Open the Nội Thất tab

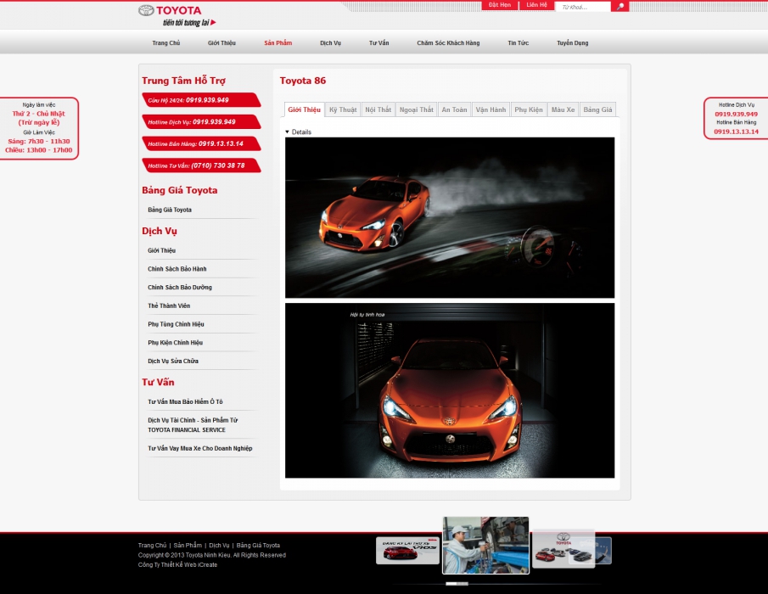(378, 109)
